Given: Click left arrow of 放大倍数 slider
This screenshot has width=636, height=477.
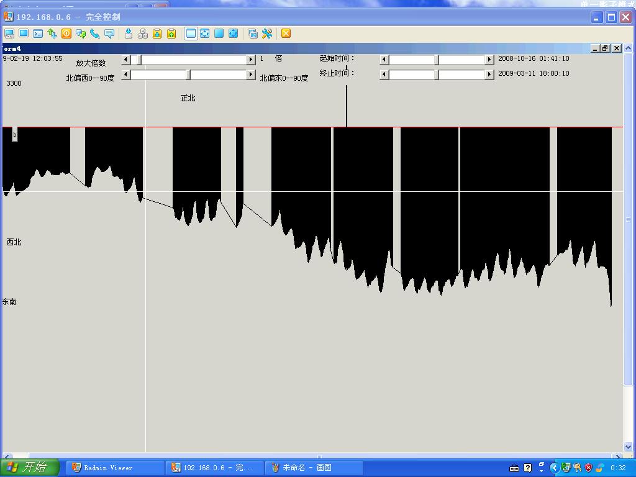Looking at the screenshot, I should coord(125,60).
